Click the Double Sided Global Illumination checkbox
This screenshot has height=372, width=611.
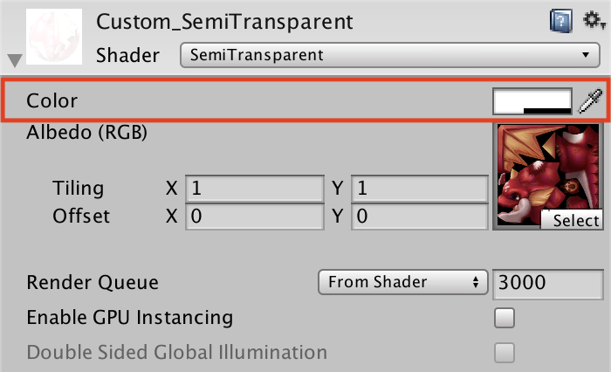coord(504,353)
